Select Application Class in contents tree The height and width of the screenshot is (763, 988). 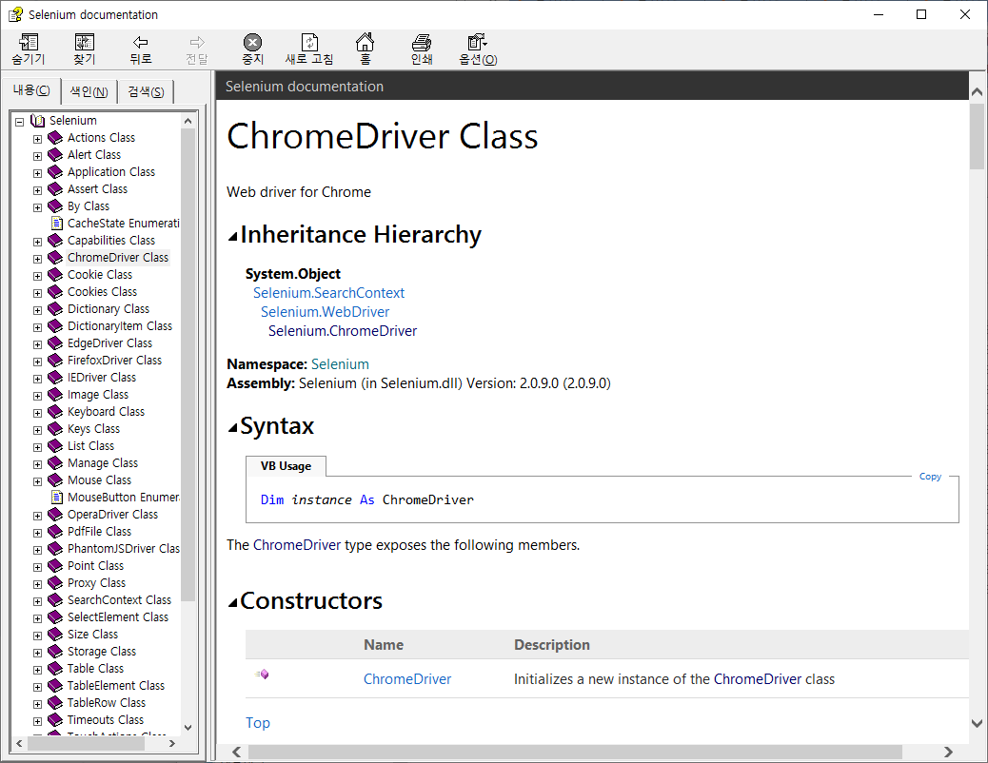coord(111,172)
